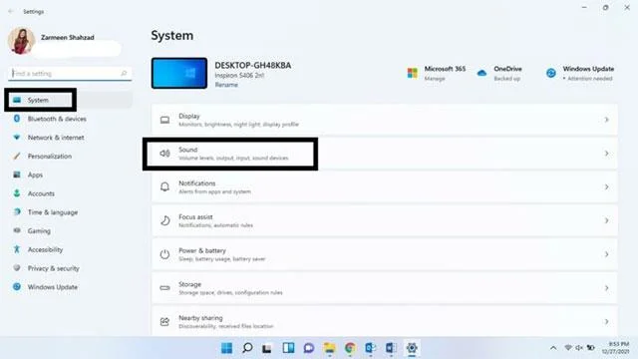Open the Sound settings row
638x359 pixels.
(x=385, y=154)
